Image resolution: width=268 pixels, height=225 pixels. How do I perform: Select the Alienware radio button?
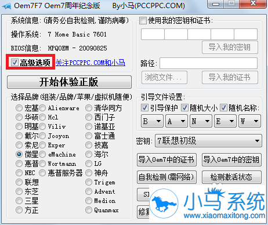(42, 108)
